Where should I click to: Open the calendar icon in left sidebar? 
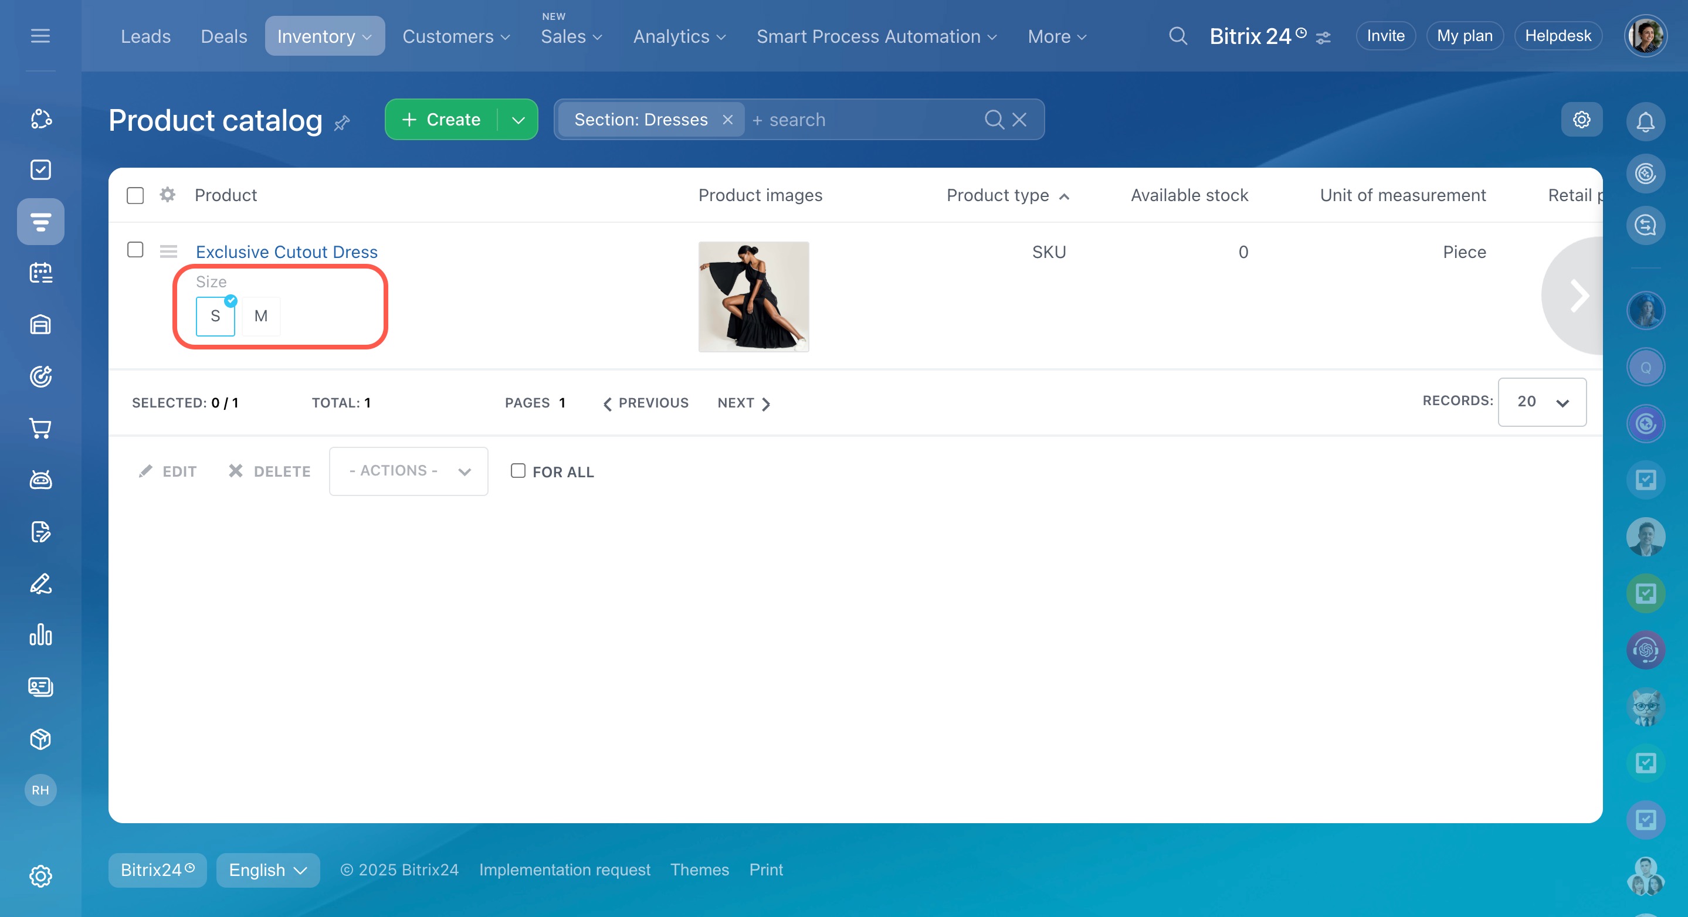point(40,273)
